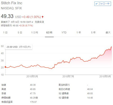Click the 20.89 USD chart tooltip
The height and width of the screenshot is (105, 113).
click(19, 47)
